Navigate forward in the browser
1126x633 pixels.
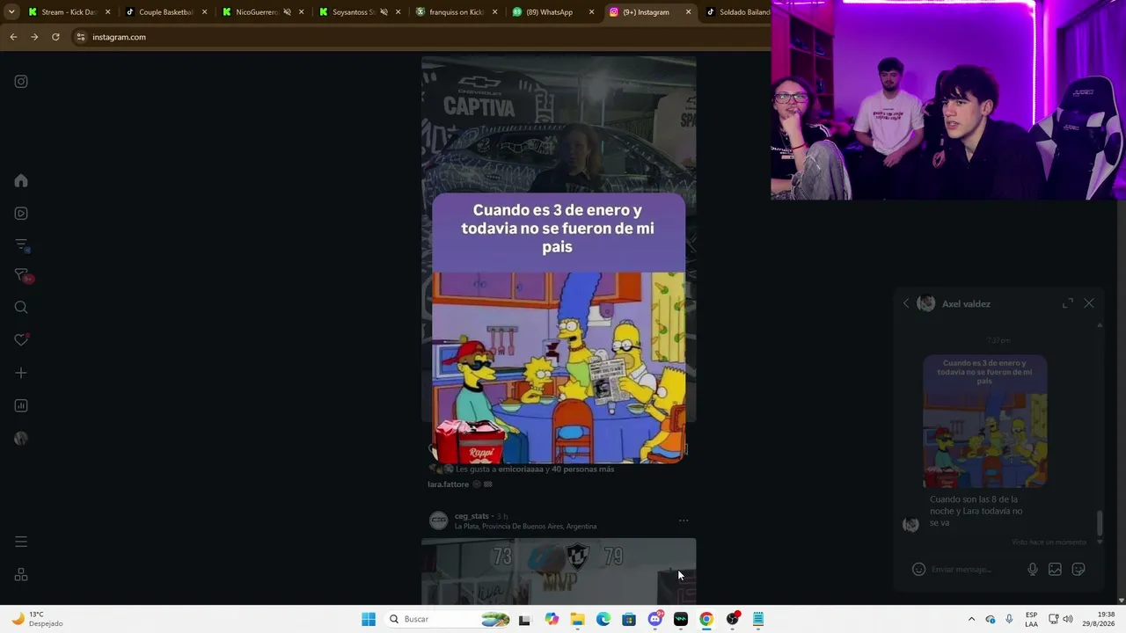point(34,37)
